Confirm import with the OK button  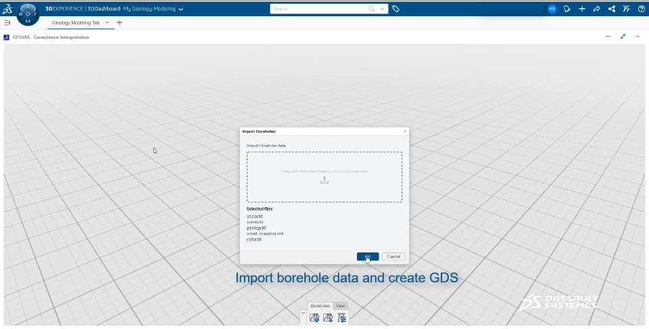point(368,257)
